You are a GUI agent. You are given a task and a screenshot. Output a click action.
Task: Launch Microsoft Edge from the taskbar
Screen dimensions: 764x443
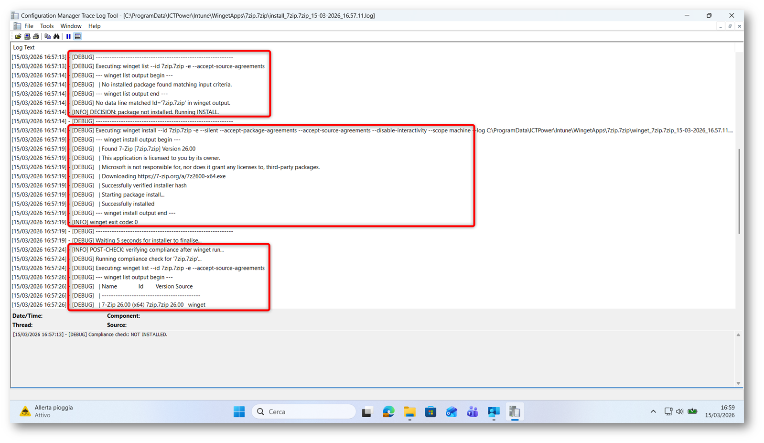pyautogui.click(x=388, y=411)
